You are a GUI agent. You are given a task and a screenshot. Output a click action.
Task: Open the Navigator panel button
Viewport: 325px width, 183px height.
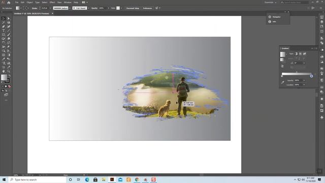(275, 17)
